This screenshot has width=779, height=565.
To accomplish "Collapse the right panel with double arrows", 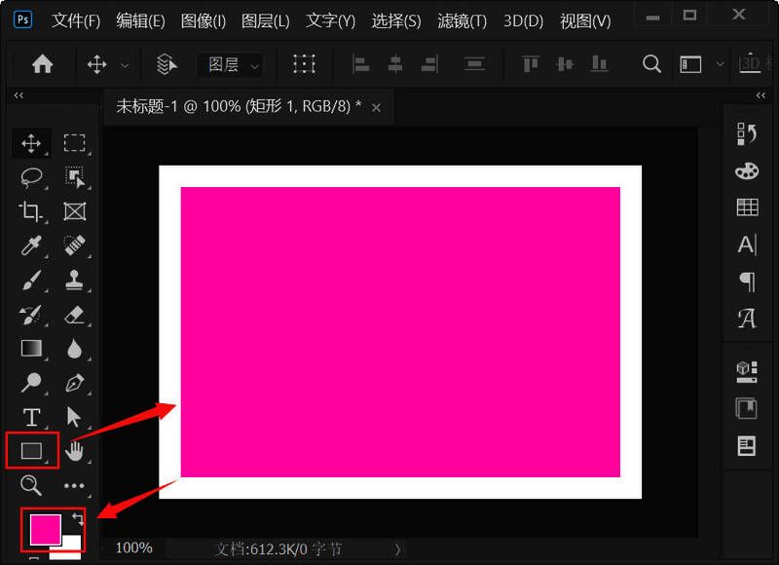I will [x=760, y=95].
